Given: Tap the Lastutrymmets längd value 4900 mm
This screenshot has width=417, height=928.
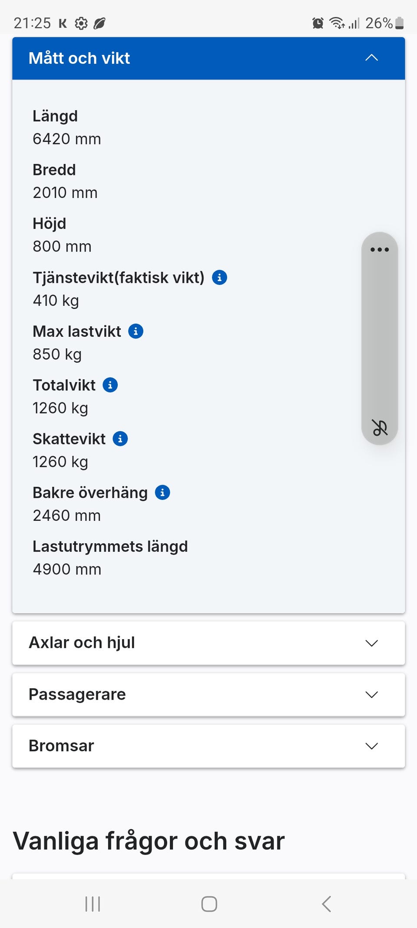Looking at the screenshot, I should coord(67,569).
